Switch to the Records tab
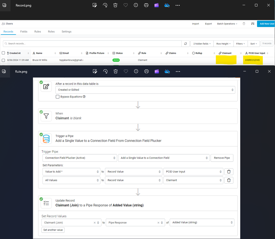The height and width of the screenshot is (239, 275). coord(8,32)
